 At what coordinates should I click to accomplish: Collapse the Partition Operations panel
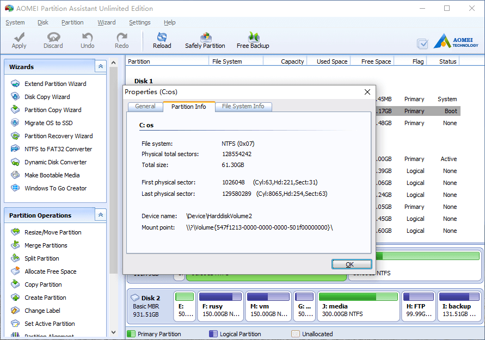(x=101, y=215)
